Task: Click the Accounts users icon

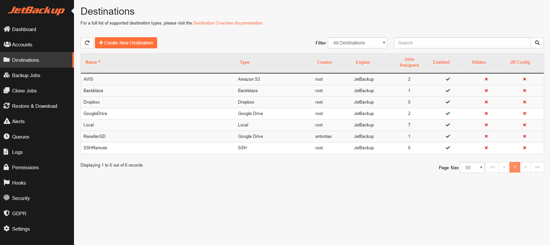Action: tap(7, 44)
